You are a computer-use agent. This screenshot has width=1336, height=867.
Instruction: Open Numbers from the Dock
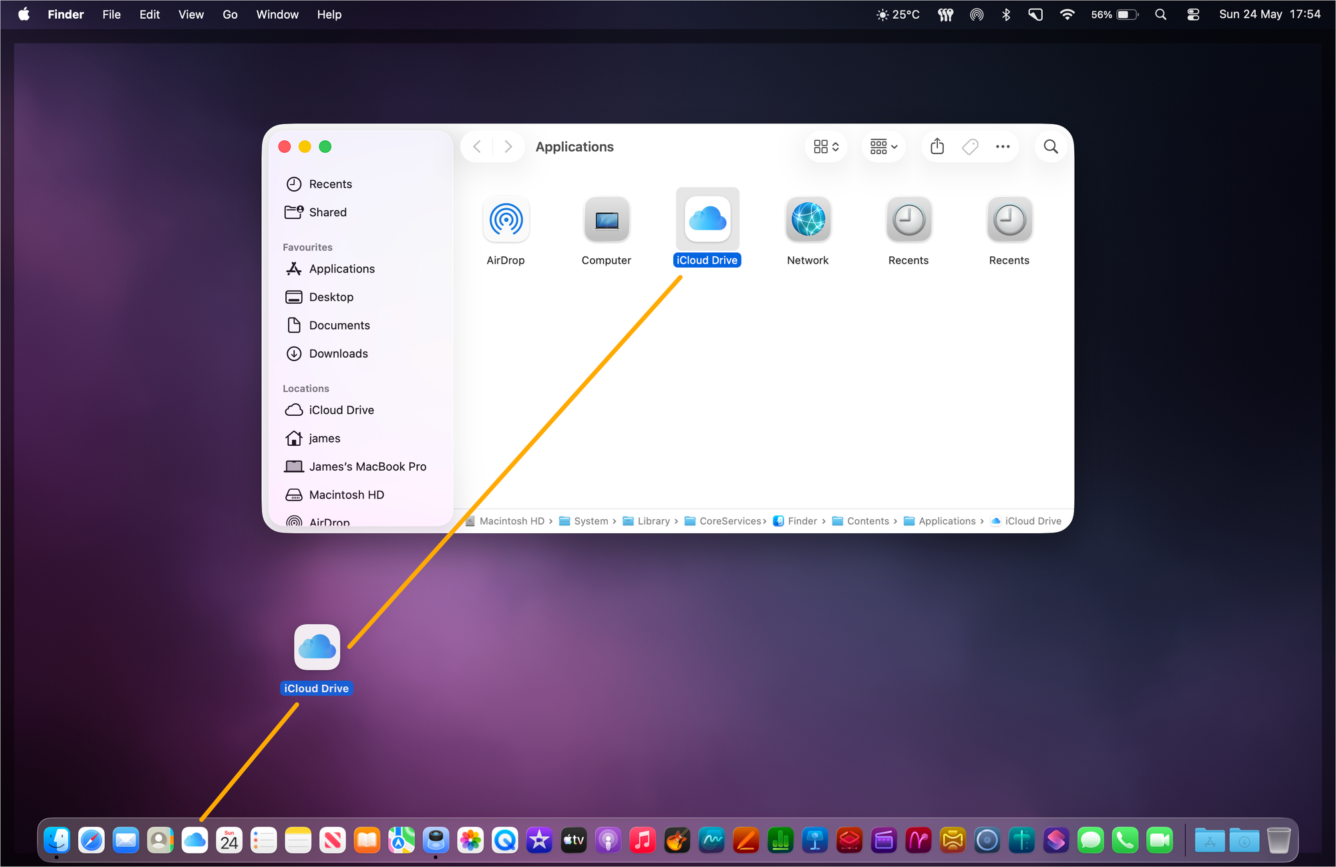tap(780, 840)
